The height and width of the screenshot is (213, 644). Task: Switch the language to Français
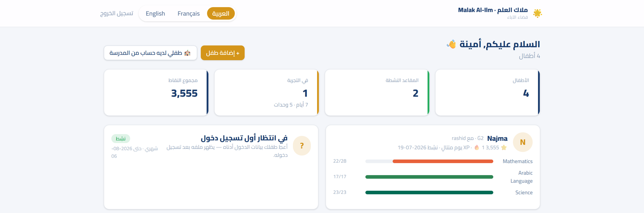pyautogui.click(x=189, y=13)
